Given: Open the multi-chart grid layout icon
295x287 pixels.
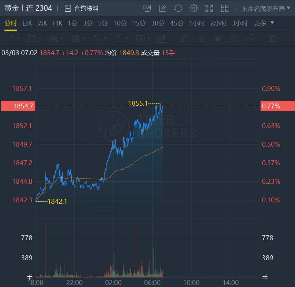Looking at the screenshot, I should click(225, 8).
